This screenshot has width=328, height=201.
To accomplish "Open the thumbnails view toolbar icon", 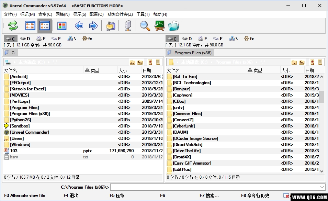I will [62, 26].
